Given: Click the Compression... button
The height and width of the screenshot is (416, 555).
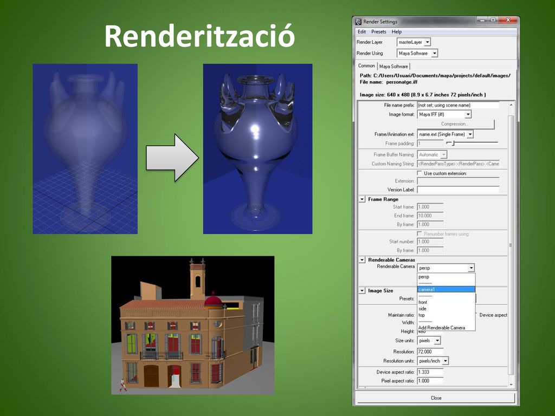Looking at the screenshot, I should click(455, 124).
